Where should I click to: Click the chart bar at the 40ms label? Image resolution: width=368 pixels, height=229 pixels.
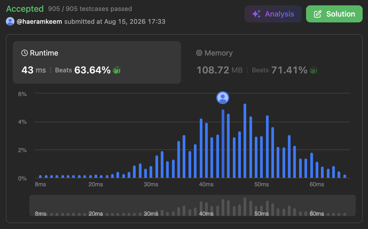[x=206, y=151]
